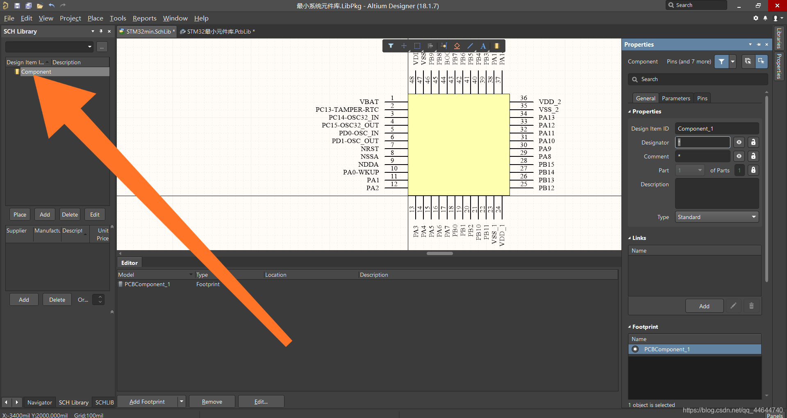
Task: Redo the last undone action
Action: point(63,6)
